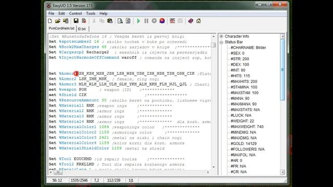Viewport: 333px width, 187px height.
Task: Open the Help menu
Action: click(104, 14)
